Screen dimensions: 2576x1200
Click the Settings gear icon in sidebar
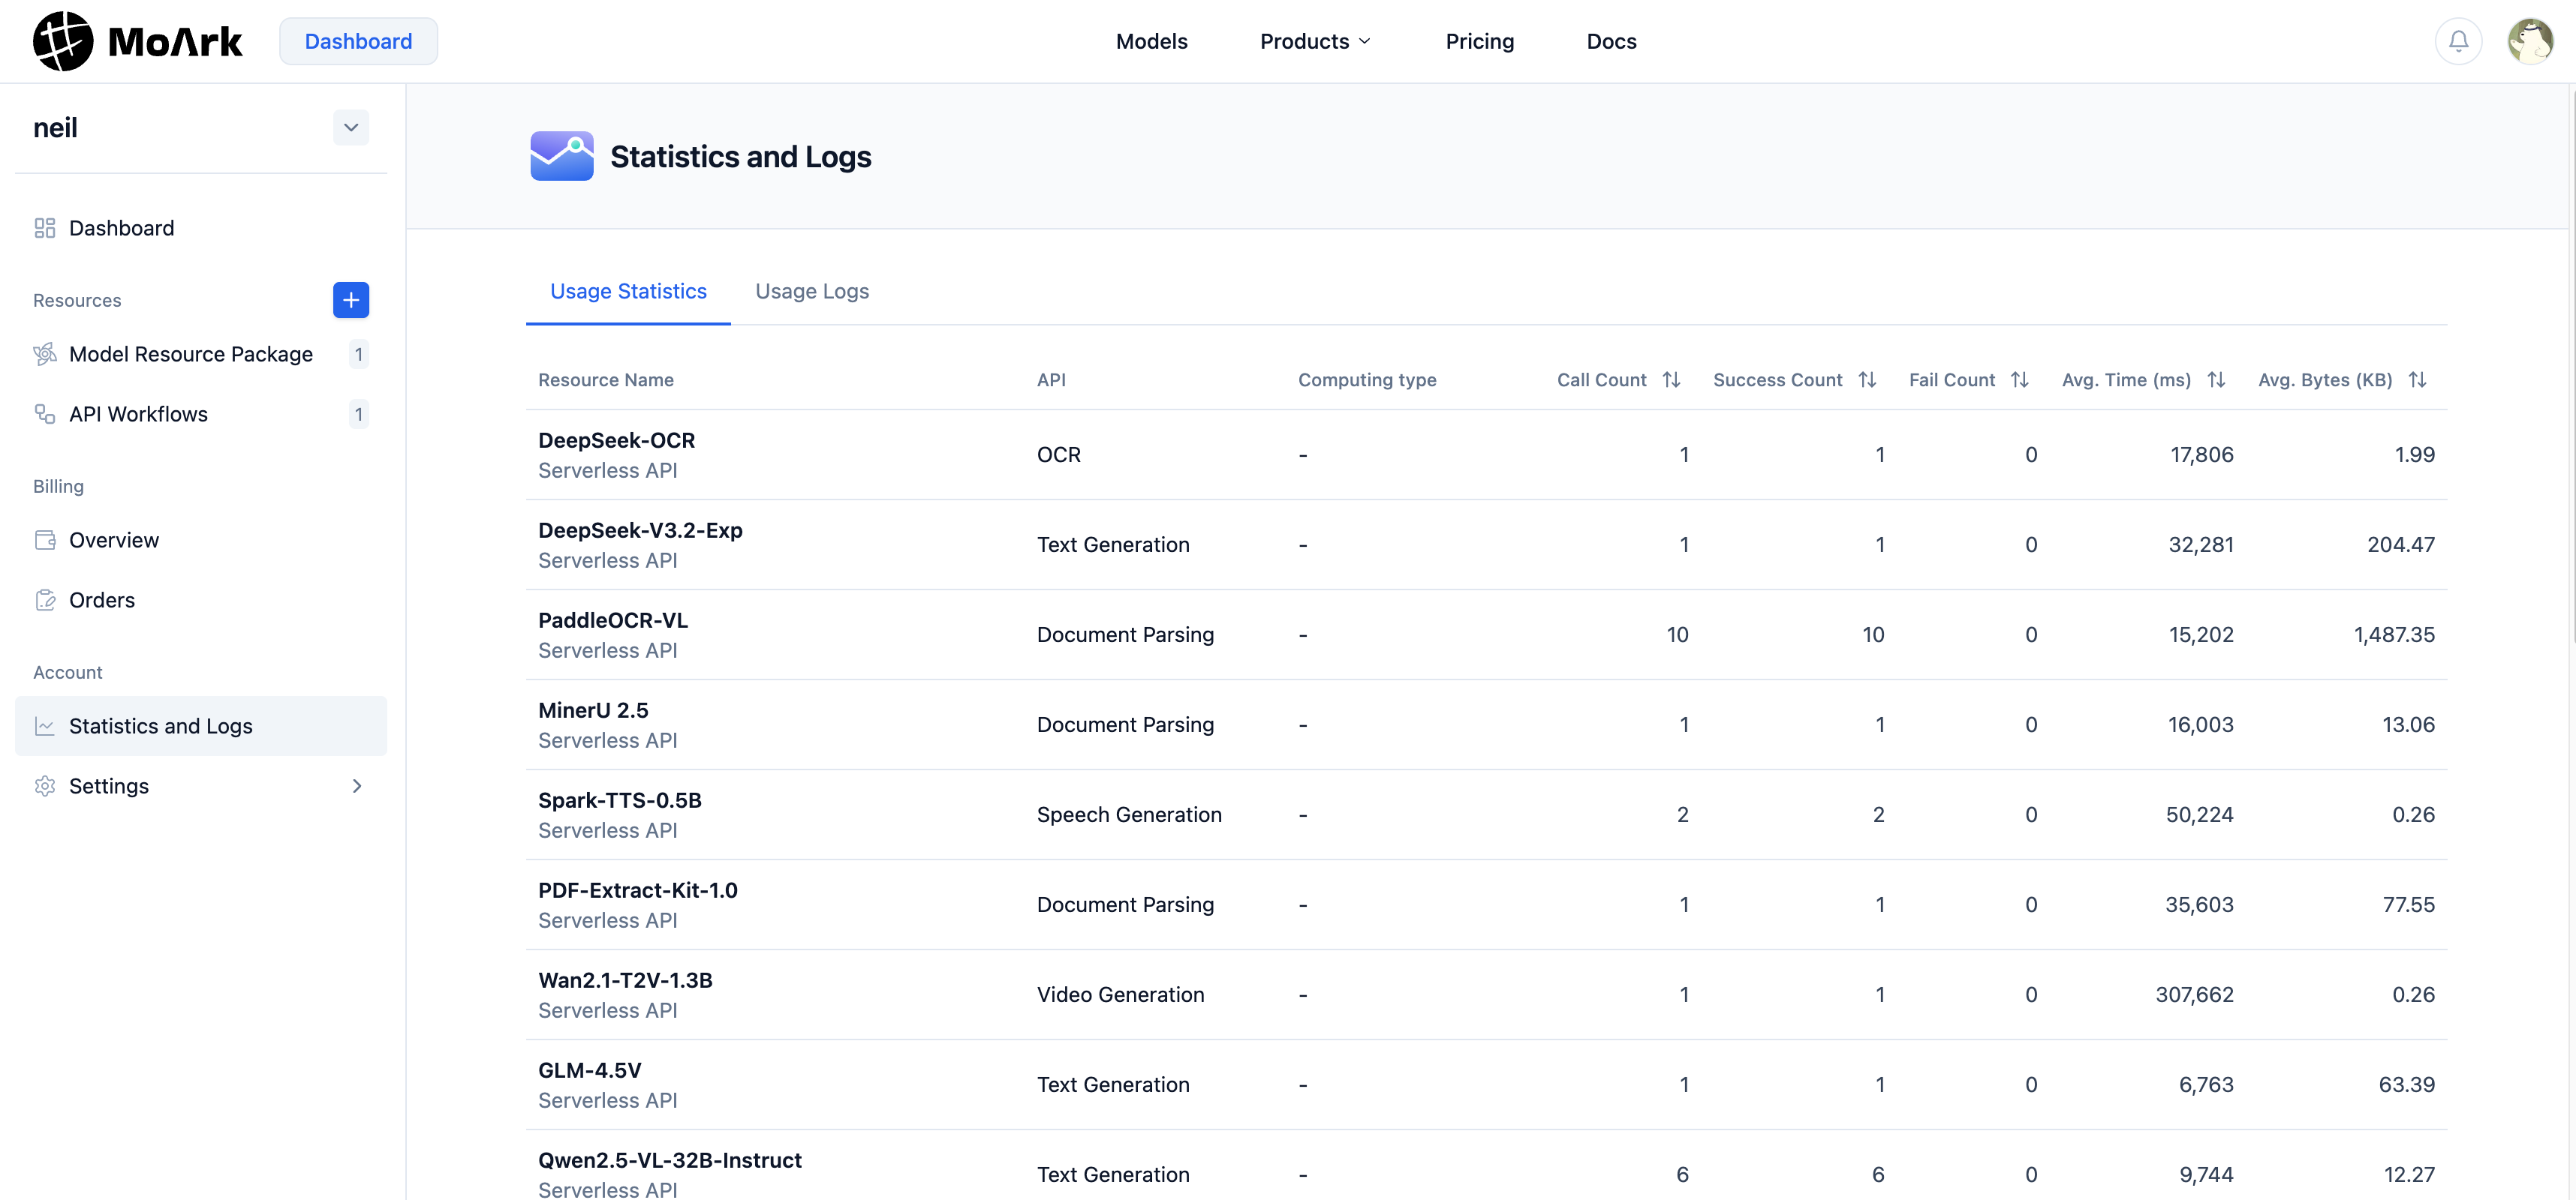45,786
